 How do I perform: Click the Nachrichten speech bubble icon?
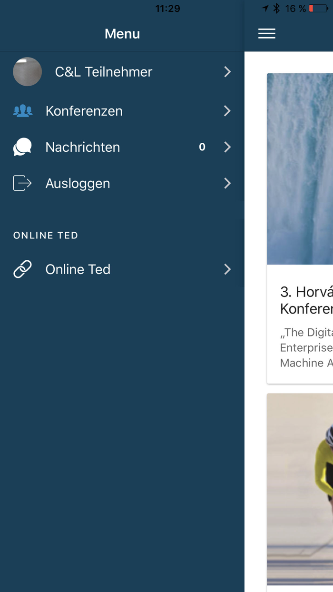coord(22,147)
